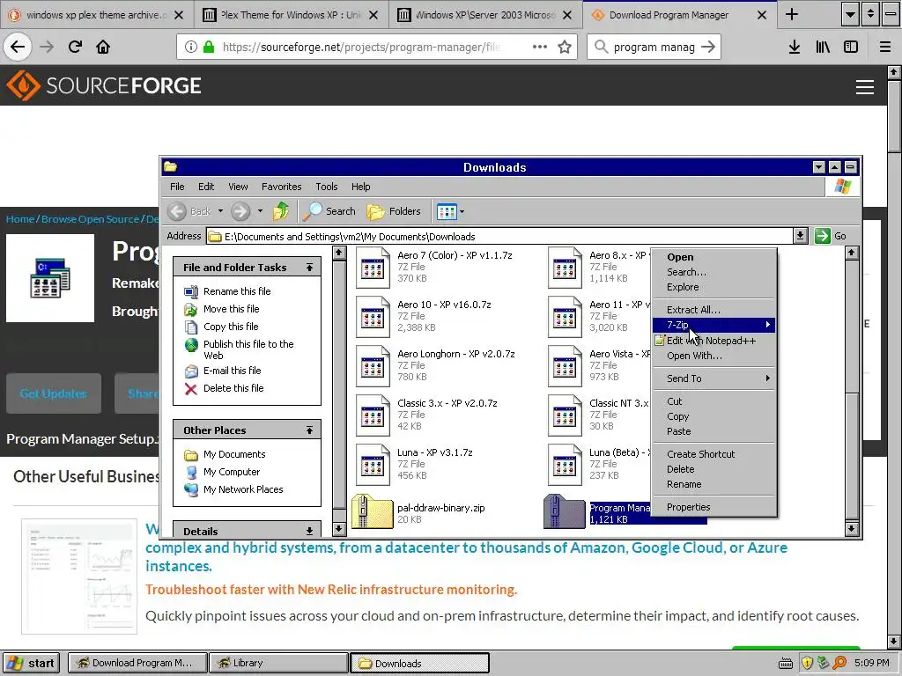Click Delete this file task
The width and height of the screenshot is (902, 676).
pyautogui.click(x=233, y=388)
